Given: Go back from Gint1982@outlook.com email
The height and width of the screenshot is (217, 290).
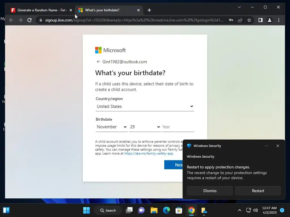Looking at the screenshot, I should tap(98, 62).
